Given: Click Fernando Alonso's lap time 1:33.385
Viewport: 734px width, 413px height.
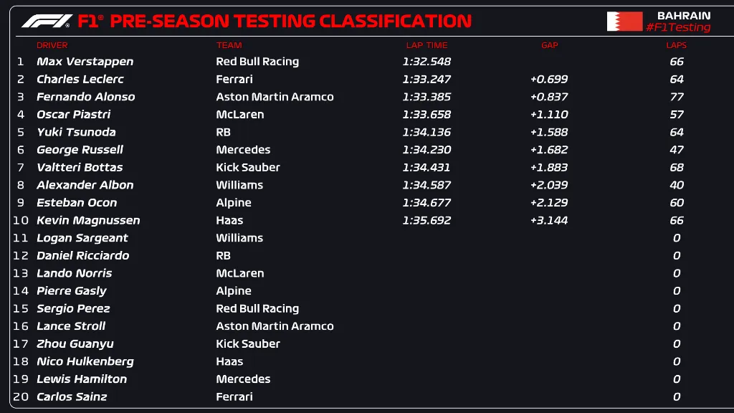Looking at the screenshot, I should click(426, 97).
